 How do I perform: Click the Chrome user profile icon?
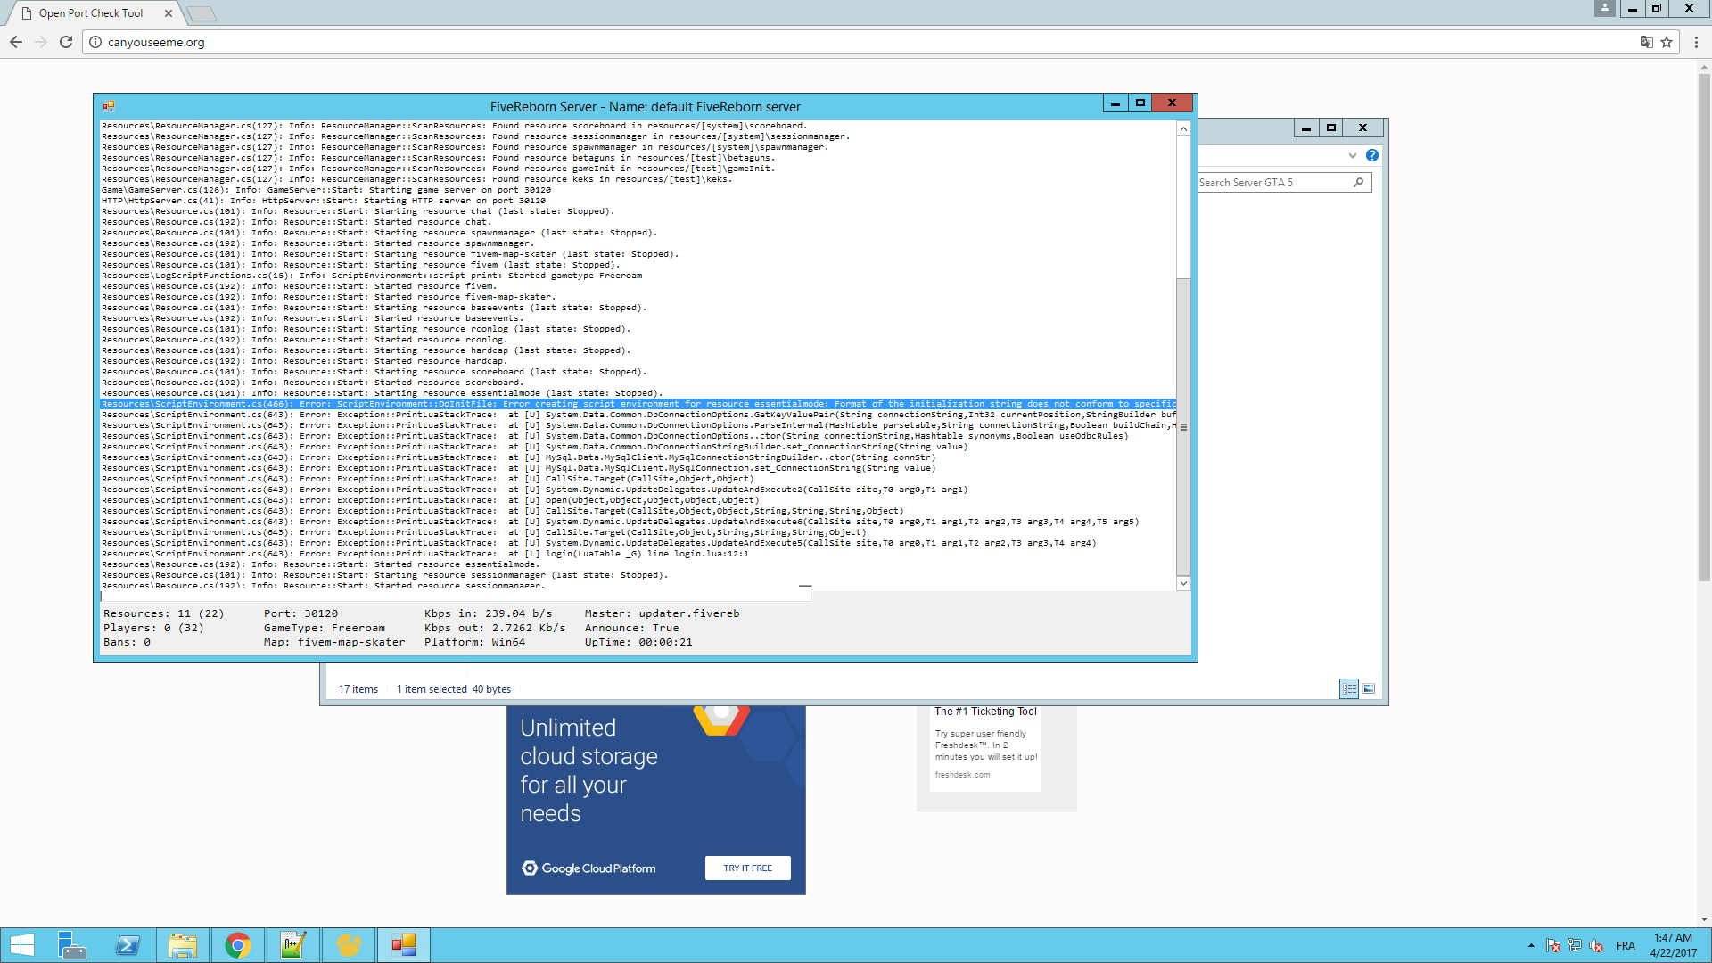point(1605,8)
